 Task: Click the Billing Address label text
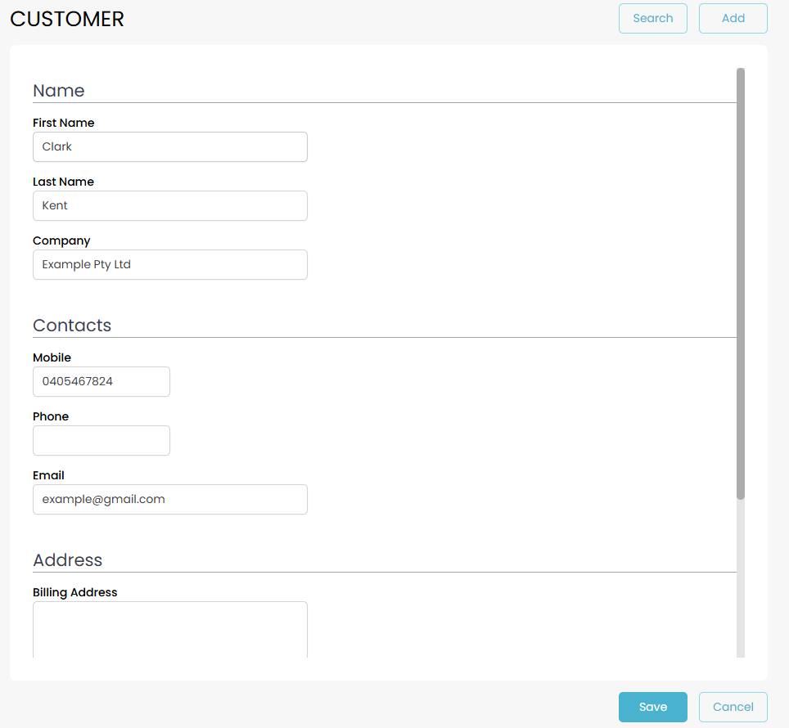(74, 592)
